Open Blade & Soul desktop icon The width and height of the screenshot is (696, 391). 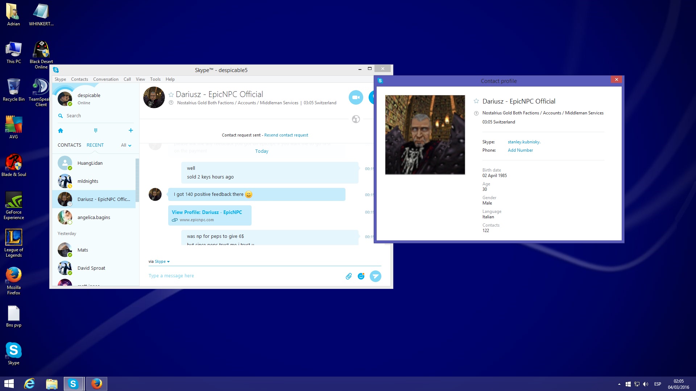coord(14,165)
